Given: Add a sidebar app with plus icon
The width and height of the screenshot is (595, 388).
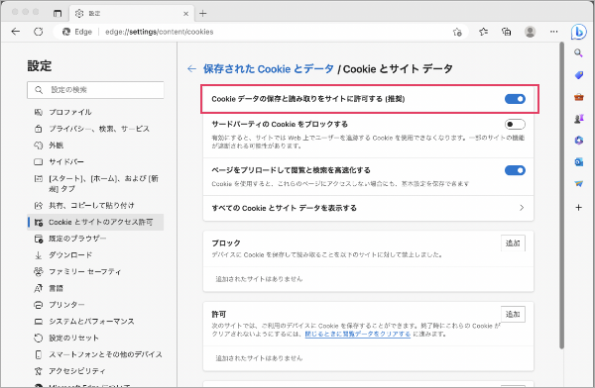Looking at the screenshot, I should click(x=578, y=207).
